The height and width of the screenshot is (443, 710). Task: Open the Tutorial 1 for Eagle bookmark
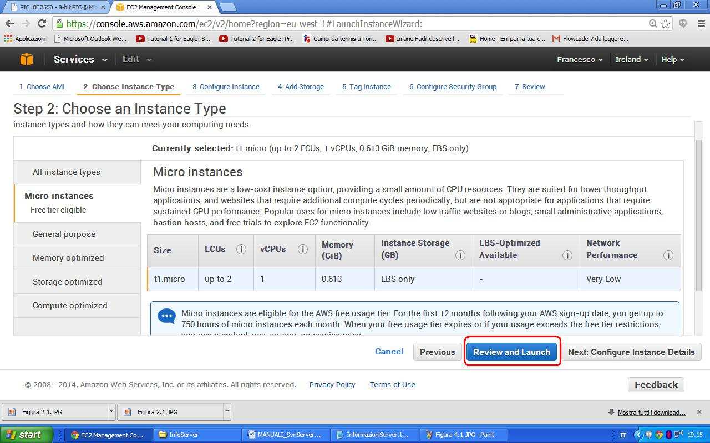tap(173, 39)
